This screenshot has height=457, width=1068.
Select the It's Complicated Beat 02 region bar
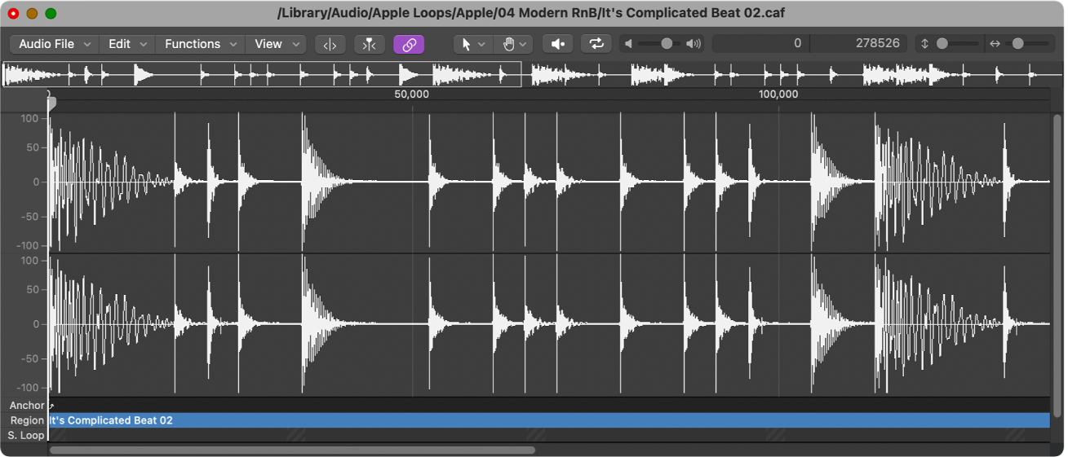pos(549,420)
